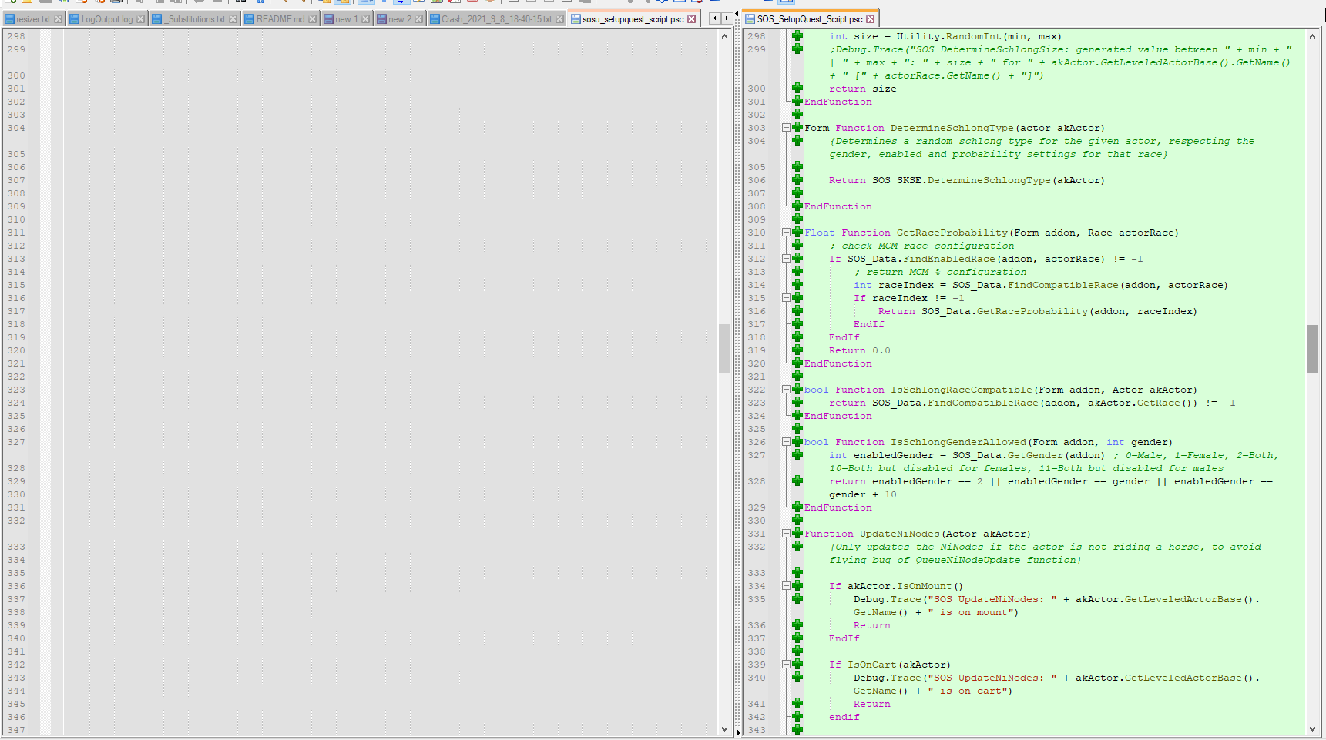This screenshot has width=1326, height=740.
Task: Click the right pane scrollbar down arrow
Action: click(x=1313, y=728)
